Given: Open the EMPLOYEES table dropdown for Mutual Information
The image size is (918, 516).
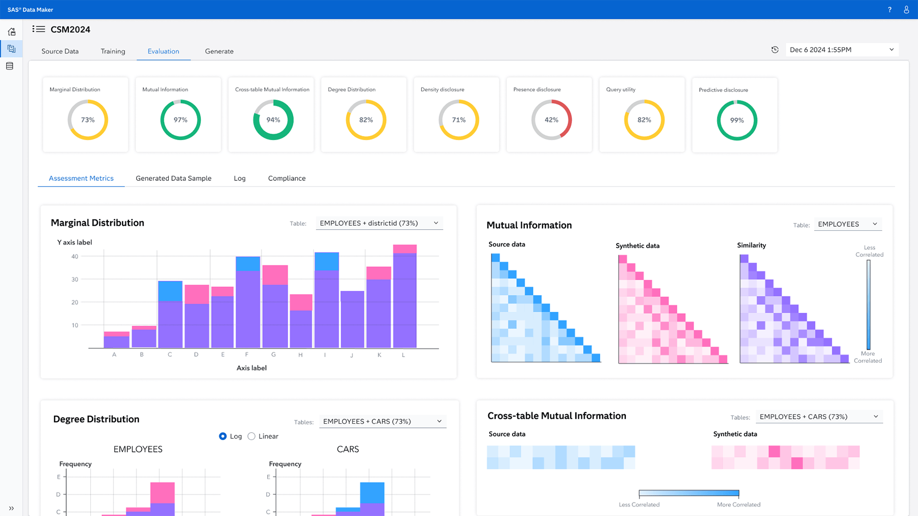Looking at the screenshot, I should pos(847,224).
